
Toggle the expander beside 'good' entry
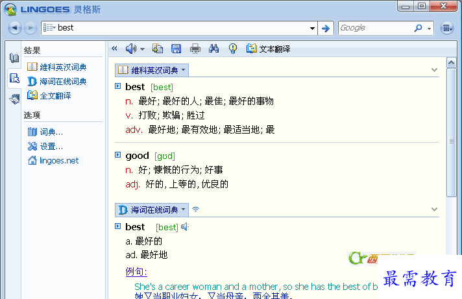(118, 154)
